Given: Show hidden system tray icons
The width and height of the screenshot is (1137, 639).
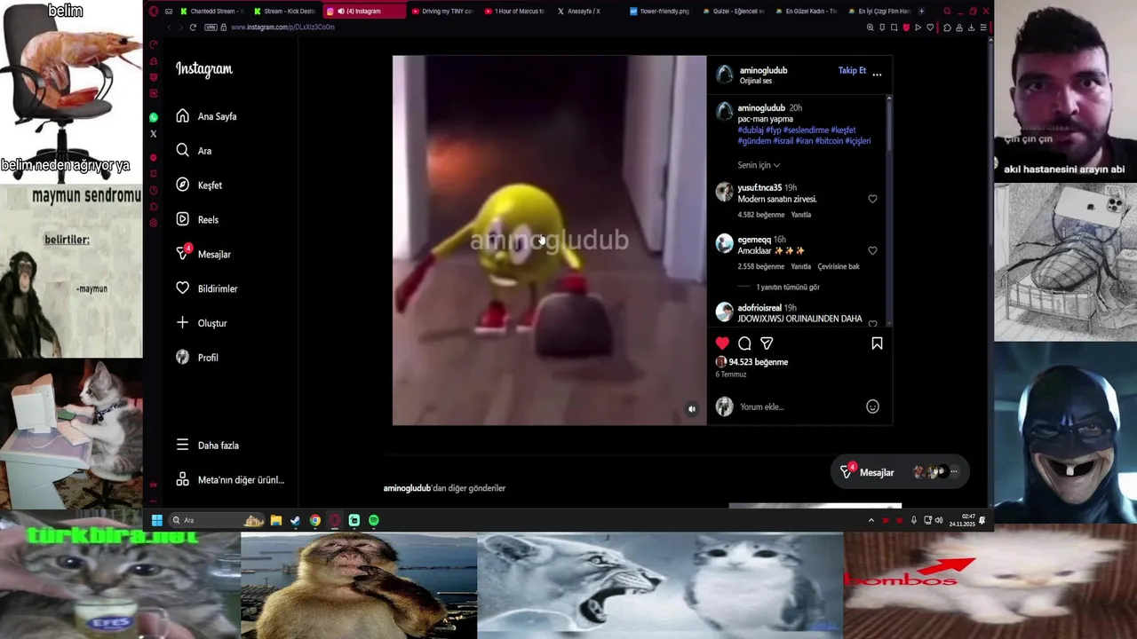Looking at the screenshot, I should (871, 520).
